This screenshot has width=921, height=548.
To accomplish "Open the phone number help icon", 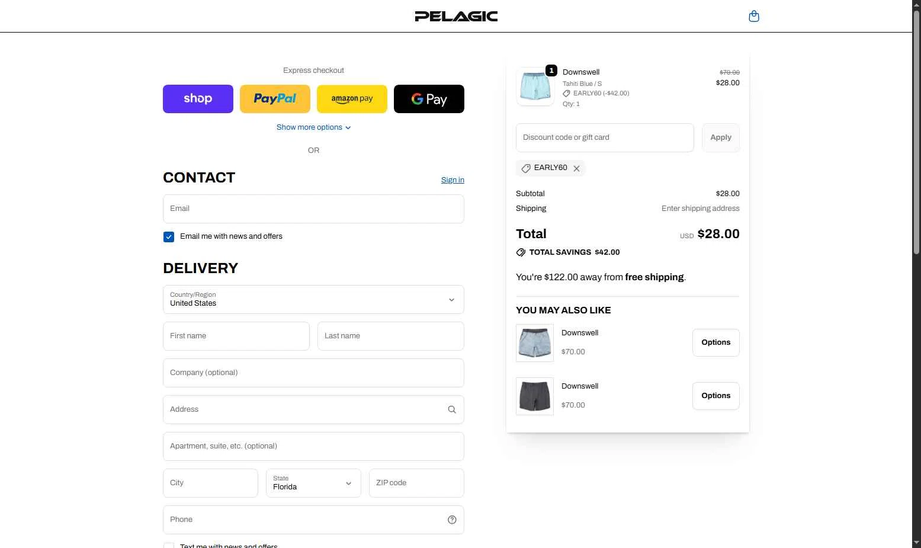I will point(452,520).
